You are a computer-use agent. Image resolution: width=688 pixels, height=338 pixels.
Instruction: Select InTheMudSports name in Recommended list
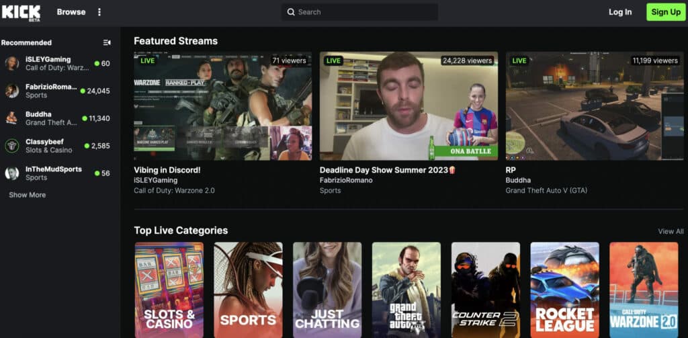[x=54, y=169]
